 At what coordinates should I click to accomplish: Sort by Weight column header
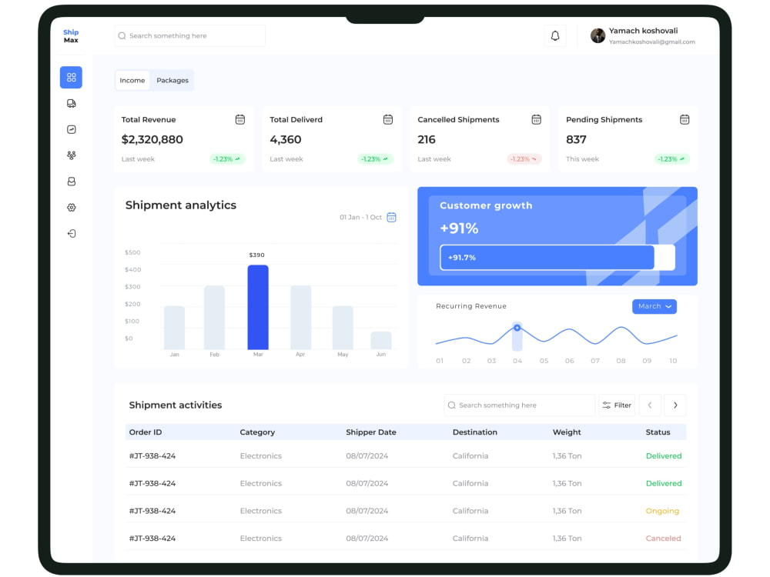(567, 432)
